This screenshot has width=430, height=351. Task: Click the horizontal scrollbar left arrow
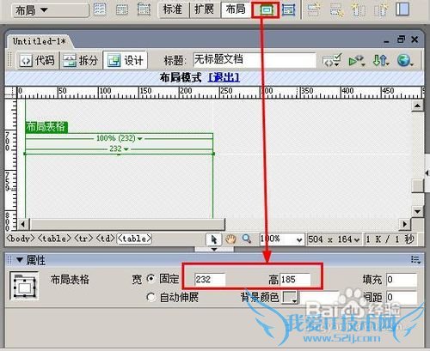pos(23,224)
